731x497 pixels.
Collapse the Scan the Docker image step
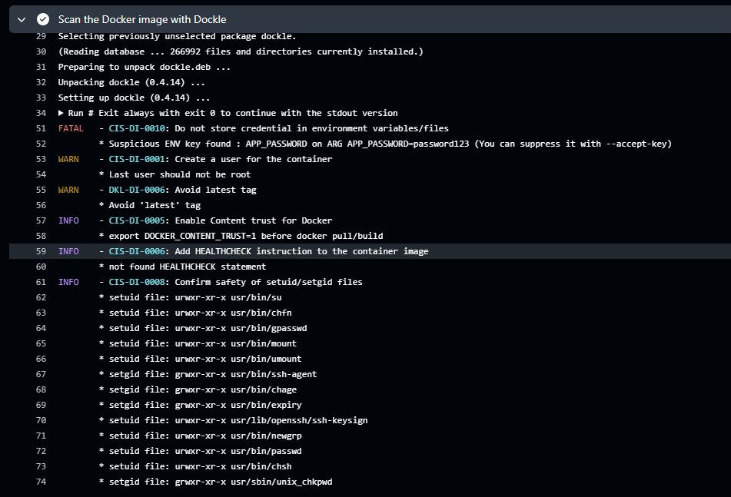pos(21,19)
